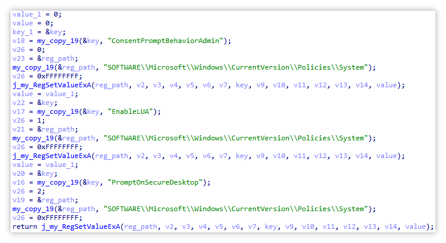Select v26 in the "v26 = 0;" statement
This screenshot has height=243, width=446.
click(x=19, y=50)
